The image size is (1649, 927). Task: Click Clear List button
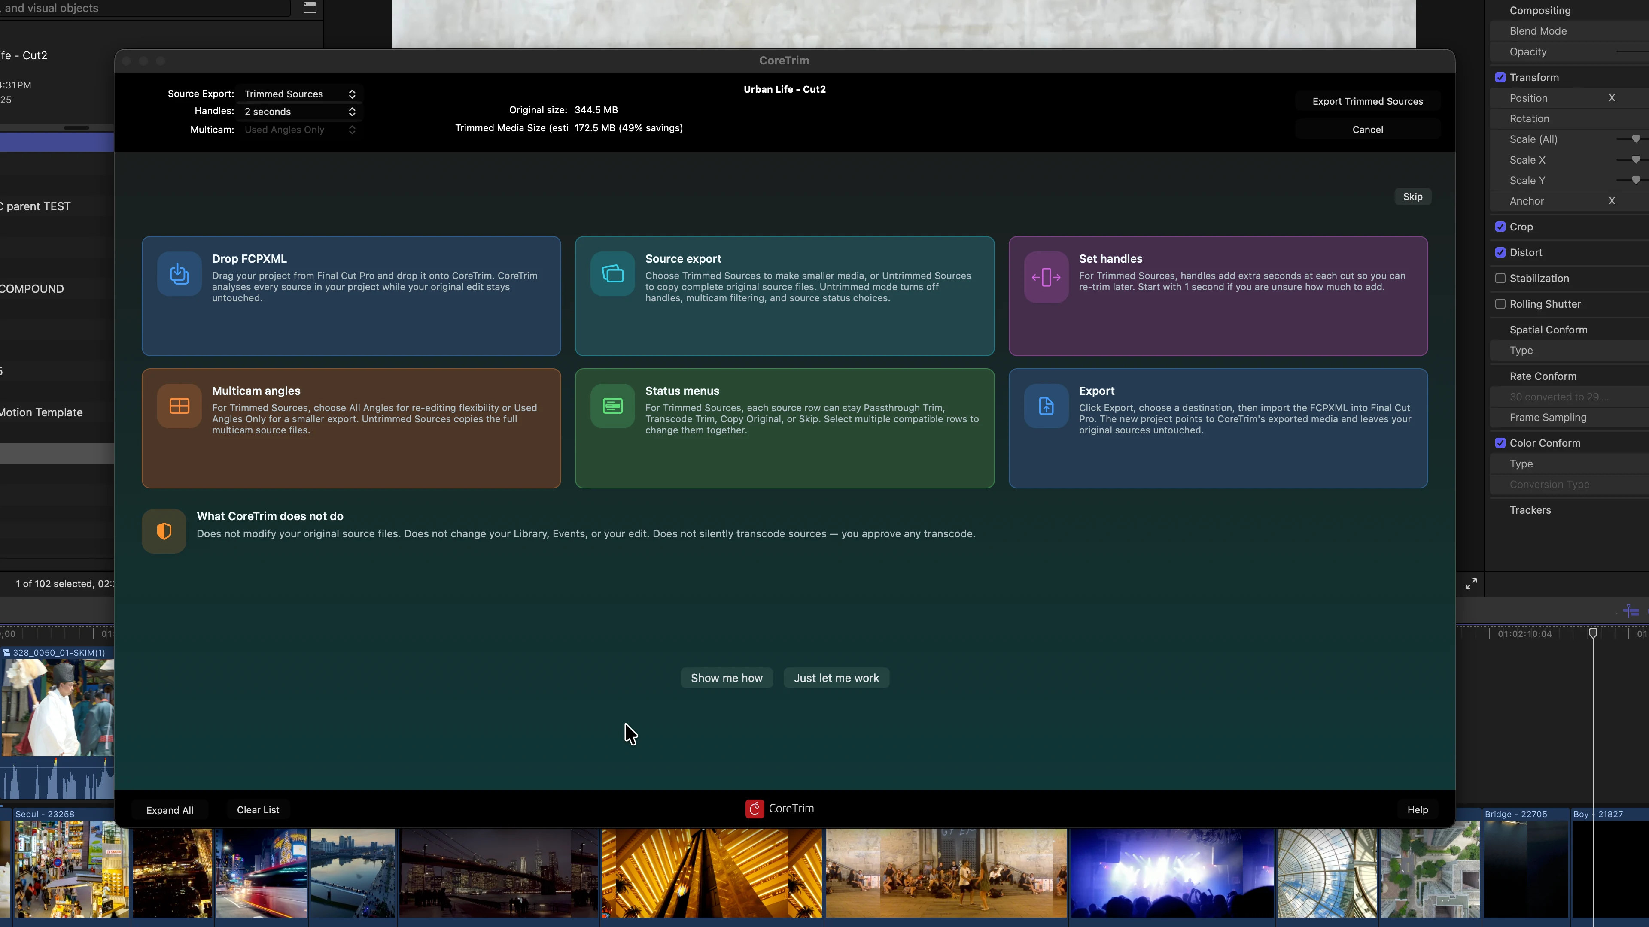[x=258, y=810]
